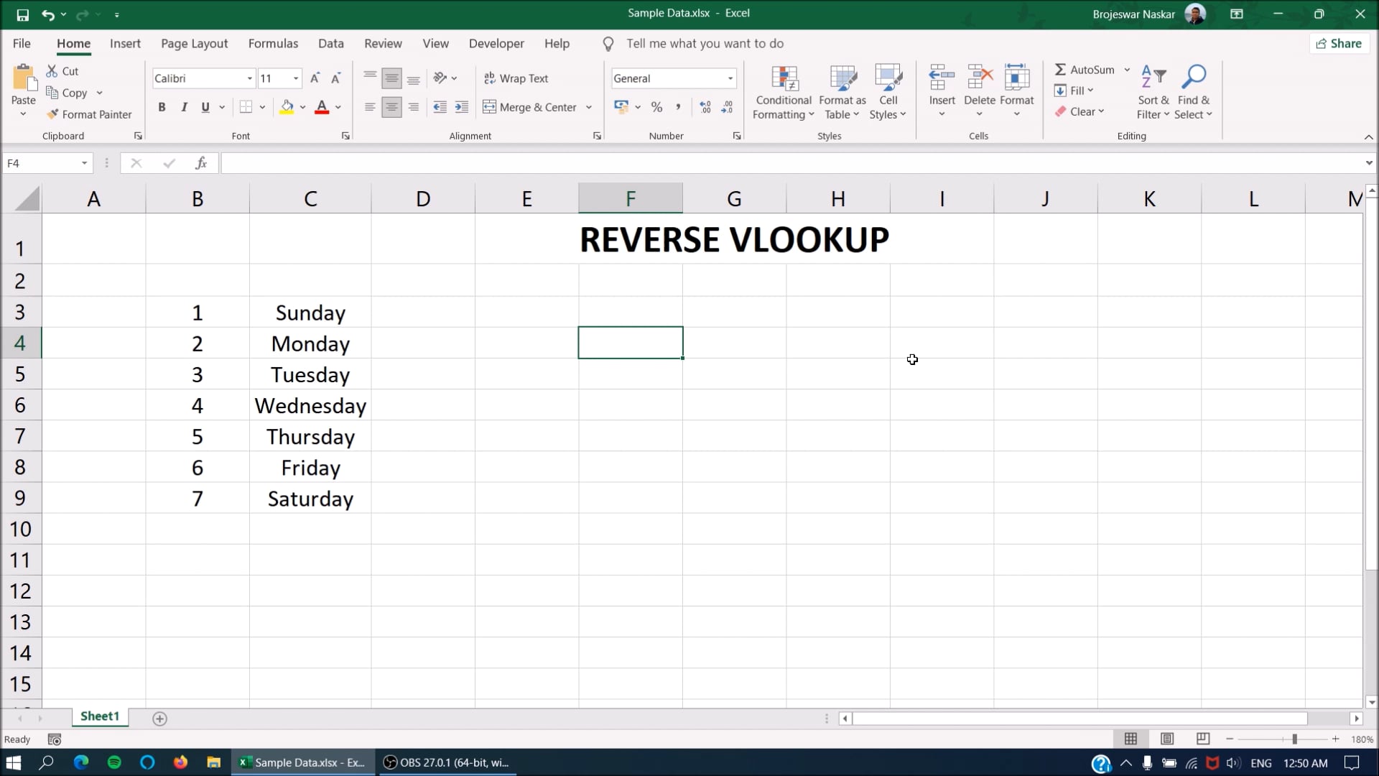Click the OBS 27.0.1 taskbar button
Screen dimensions: 1379x776
click(447, 762)
